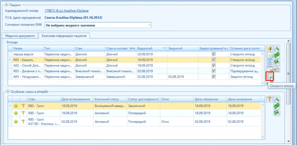Click the Заключний reliability status cell

click(144, 106)
